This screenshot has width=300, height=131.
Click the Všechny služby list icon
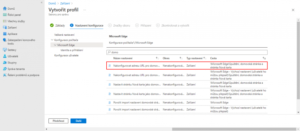tap(5, 21)
